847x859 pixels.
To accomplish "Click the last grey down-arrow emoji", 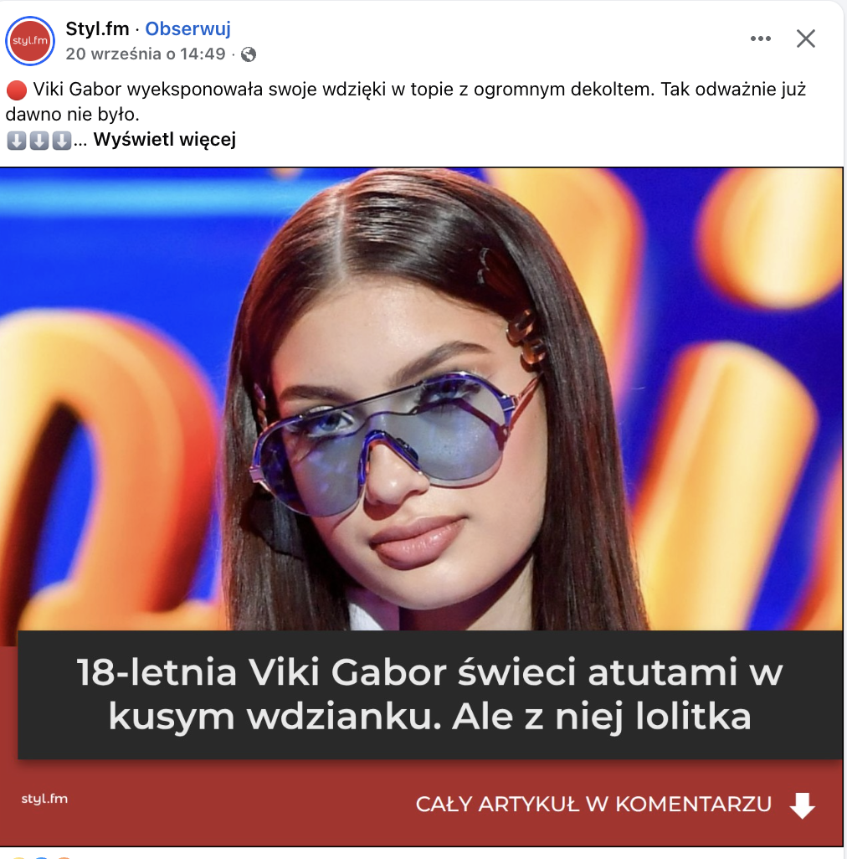I will (61, 141).
